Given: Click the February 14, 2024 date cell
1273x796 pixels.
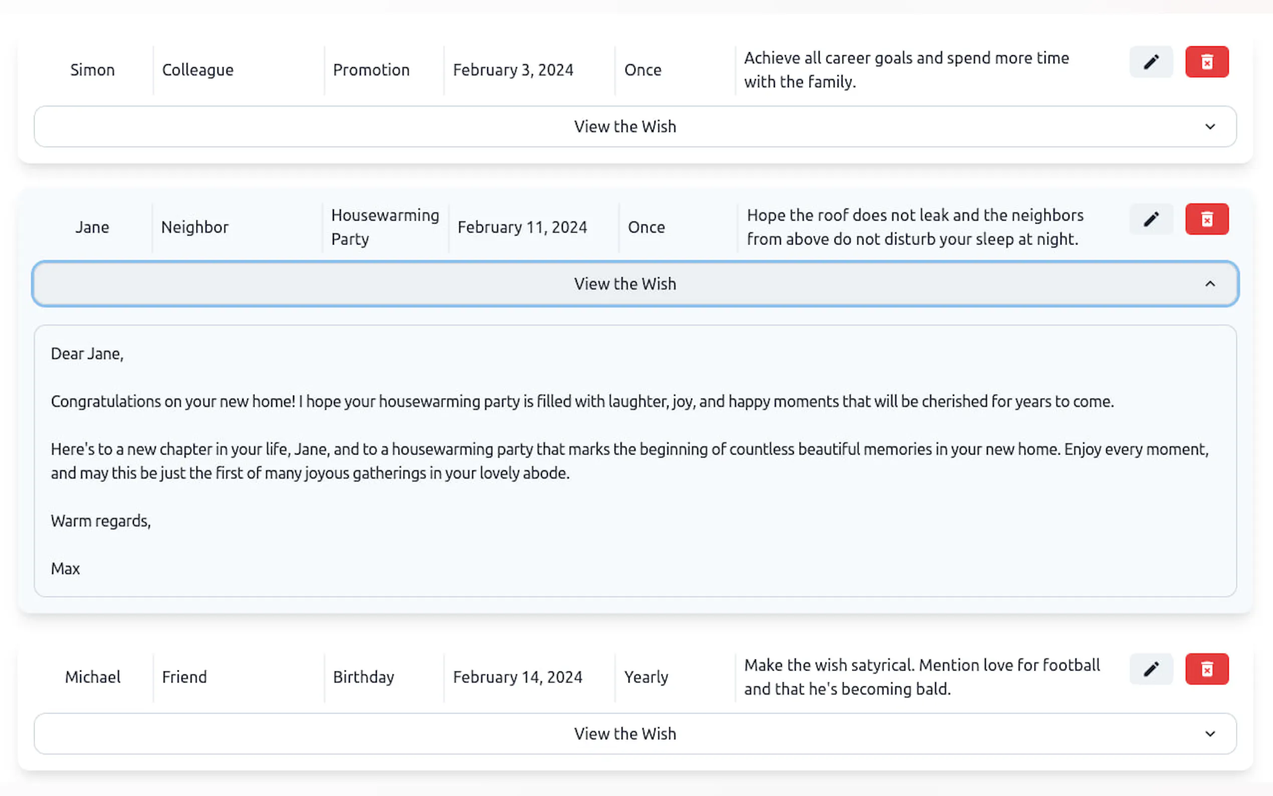Looking at the screenshot, I should click(x=517, y=677).
